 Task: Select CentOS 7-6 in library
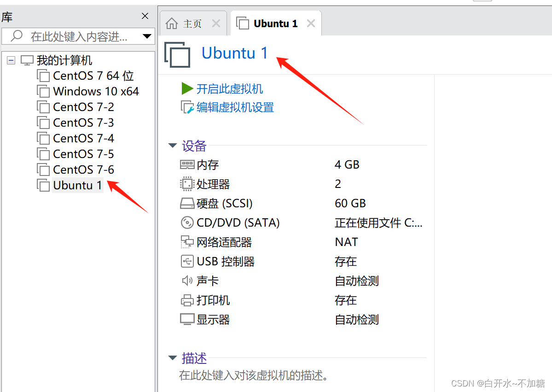(x=83, y=170)
